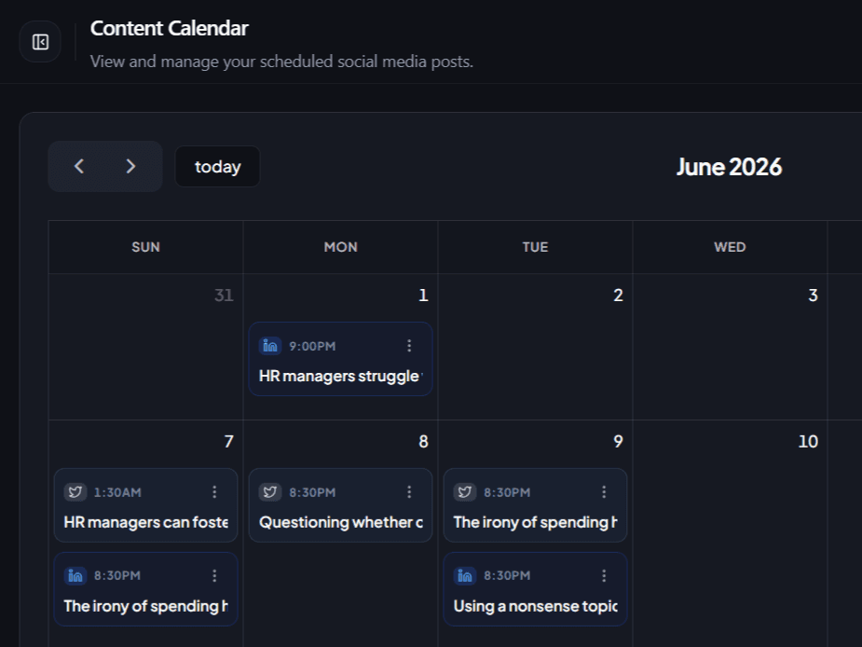862x647 pixels.
Task: Click Twitter icon on June 8 8:30PM post
Action: [x=270, y=492]
